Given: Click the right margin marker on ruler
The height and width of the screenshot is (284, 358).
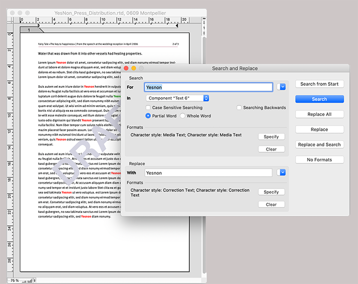Looking at the screenshot, I should click(177, 25).
